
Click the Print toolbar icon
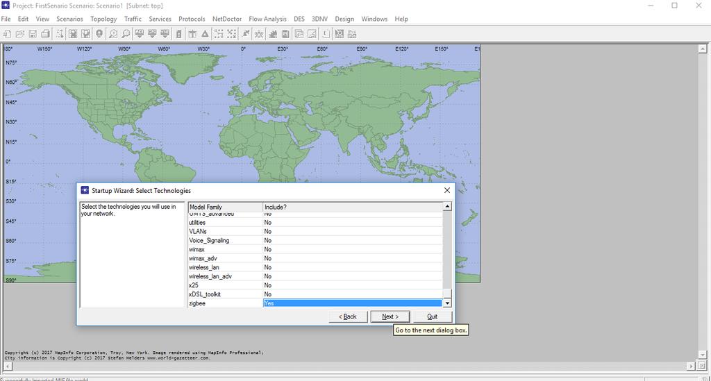point(45,34)
